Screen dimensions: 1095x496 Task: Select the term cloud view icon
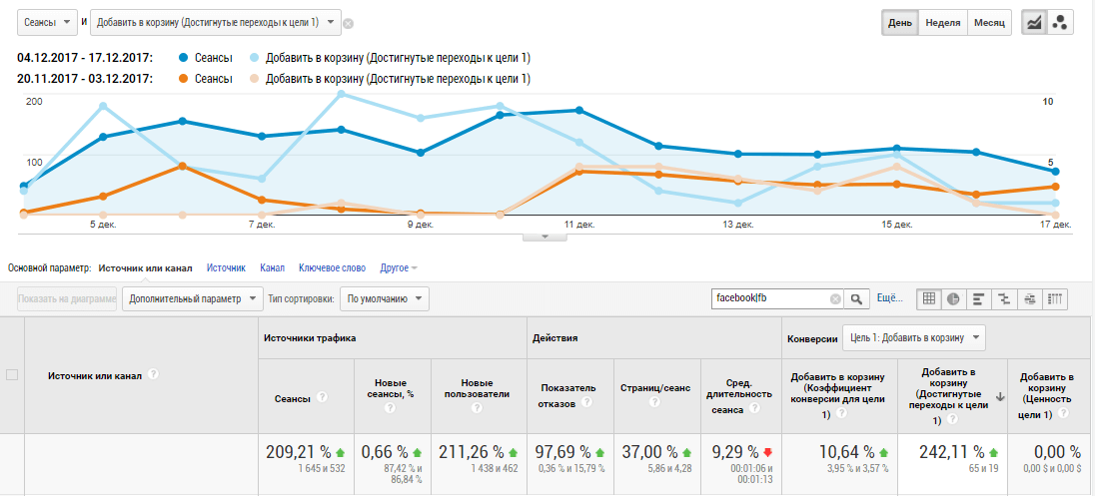point(1029,298)
